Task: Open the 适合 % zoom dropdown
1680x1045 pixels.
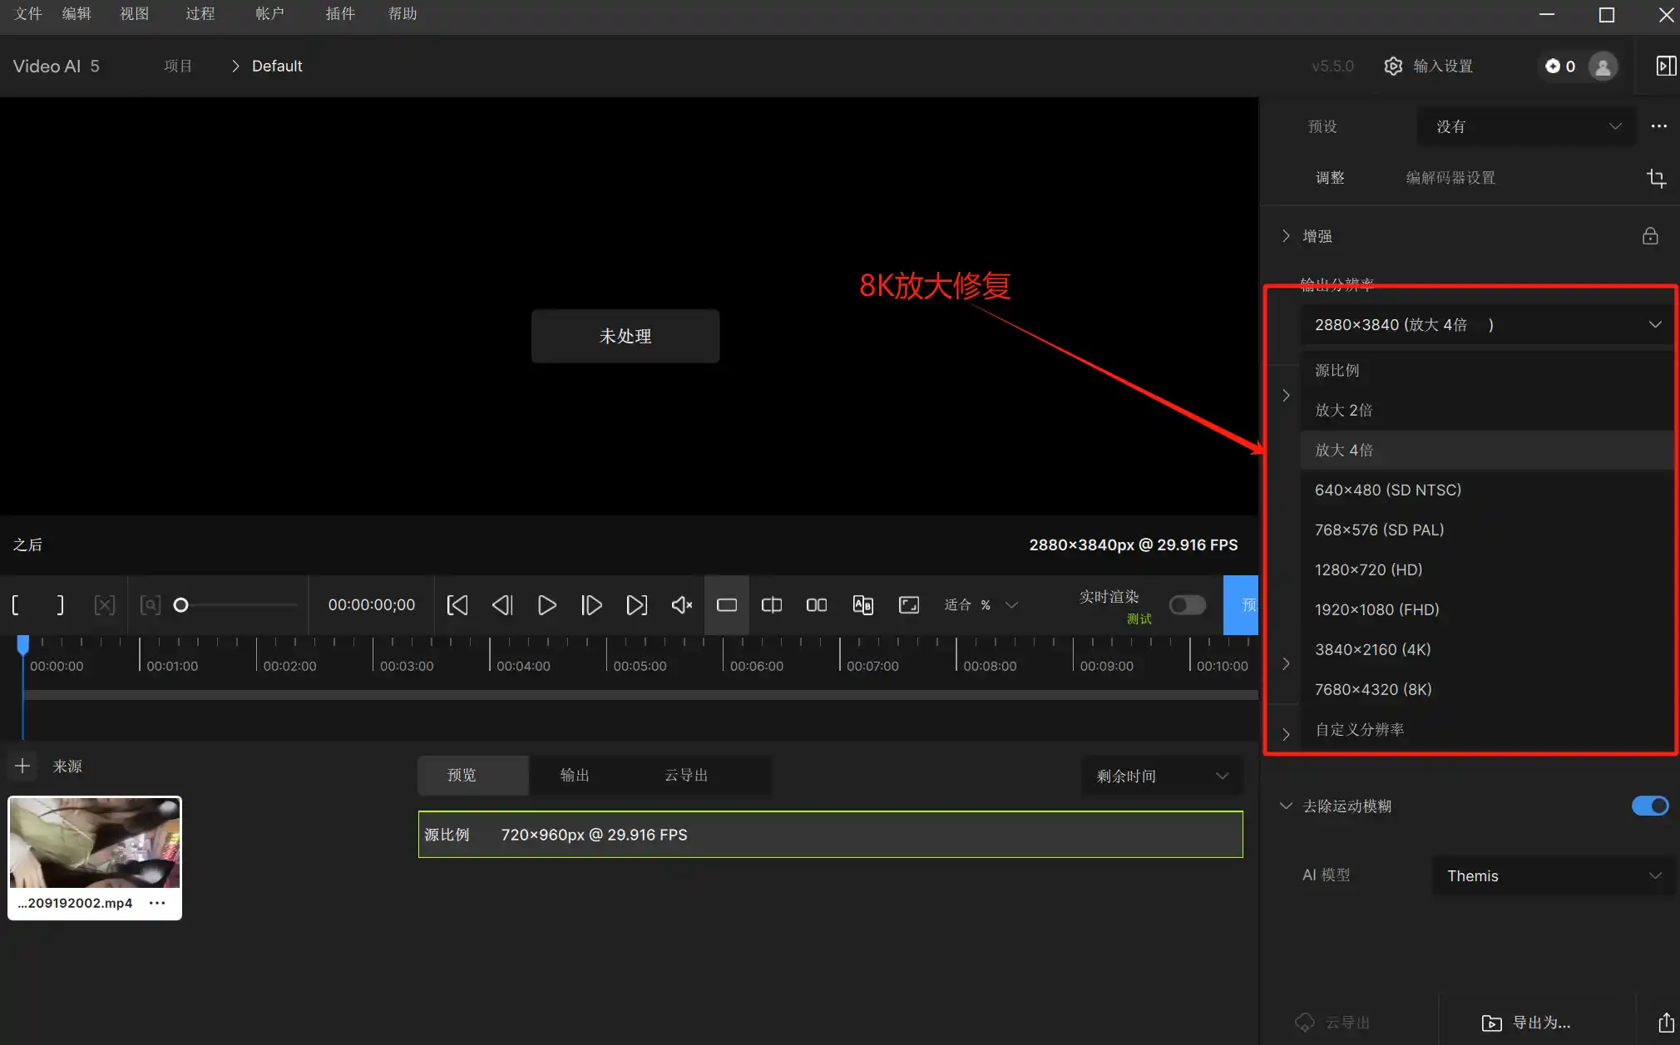Action: click(x=981, y=605)
